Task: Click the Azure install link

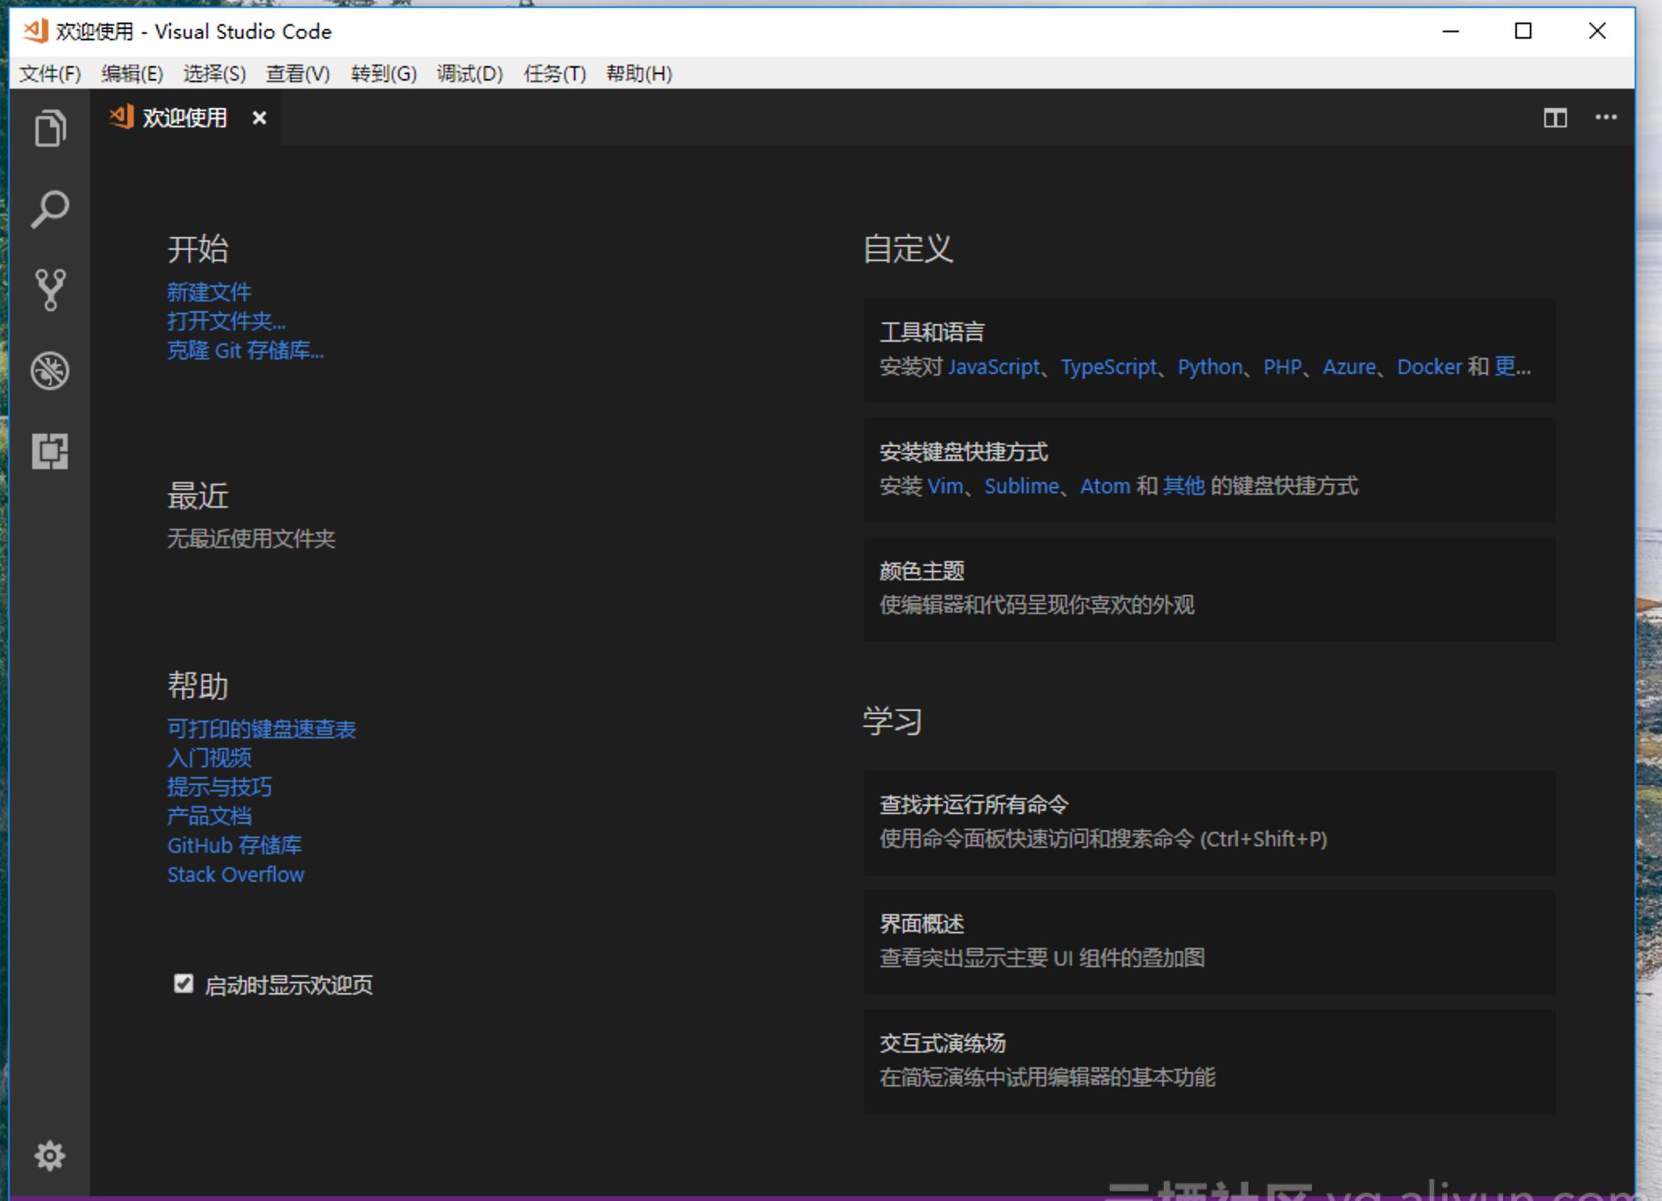Action: click(1349, 367)
